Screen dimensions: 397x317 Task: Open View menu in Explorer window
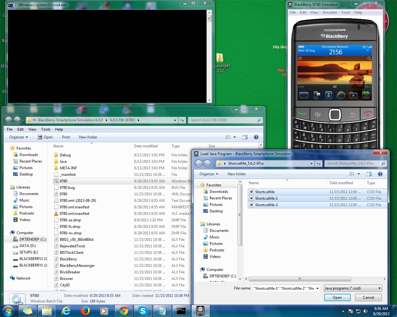click(x=32, y=129)
